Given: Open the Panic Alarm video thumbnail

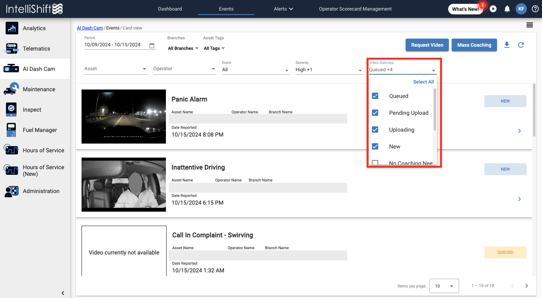Looking at the screenshot, I should coord(124,117).
